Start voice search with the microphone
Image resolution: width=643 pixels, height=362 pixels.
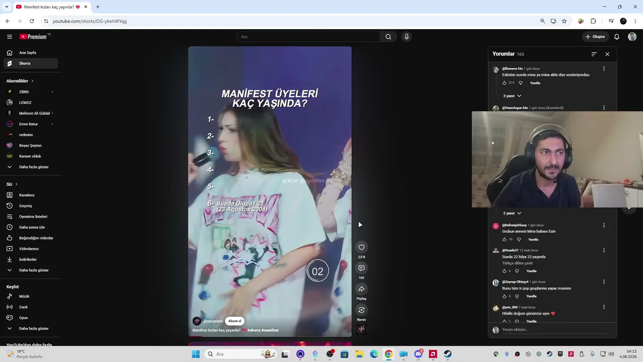[406, 37]
